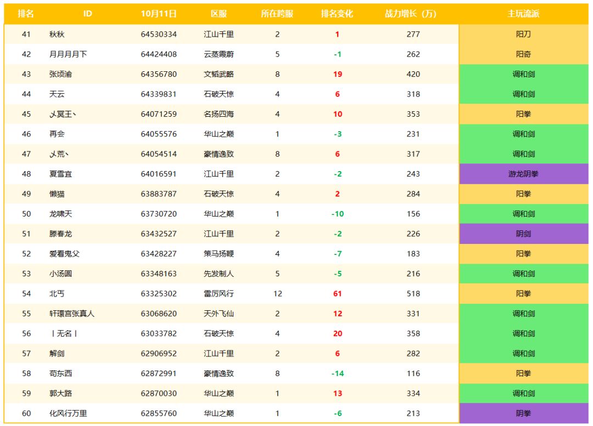This screenshot has height=426, width=593.
Task: Select the 主玩流派 column header
Action: pos(523,14)
